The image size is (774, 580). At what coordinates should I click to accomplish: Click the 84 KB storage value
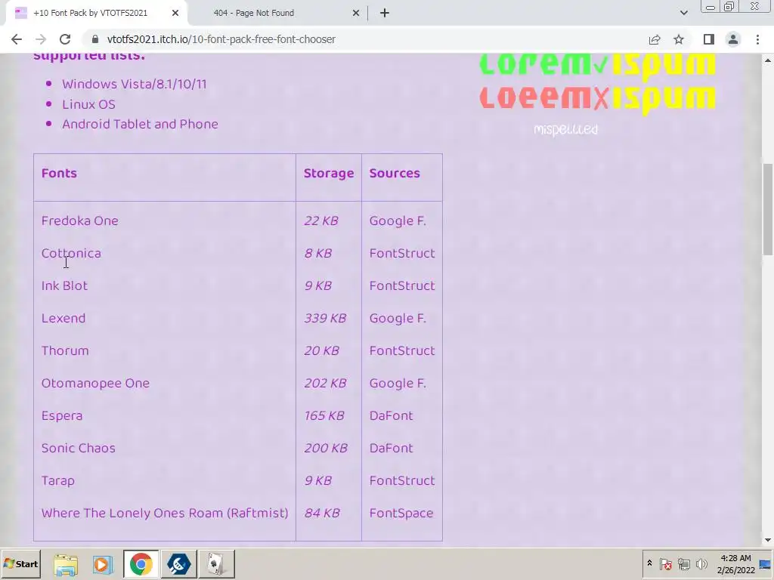click(322, 513)
